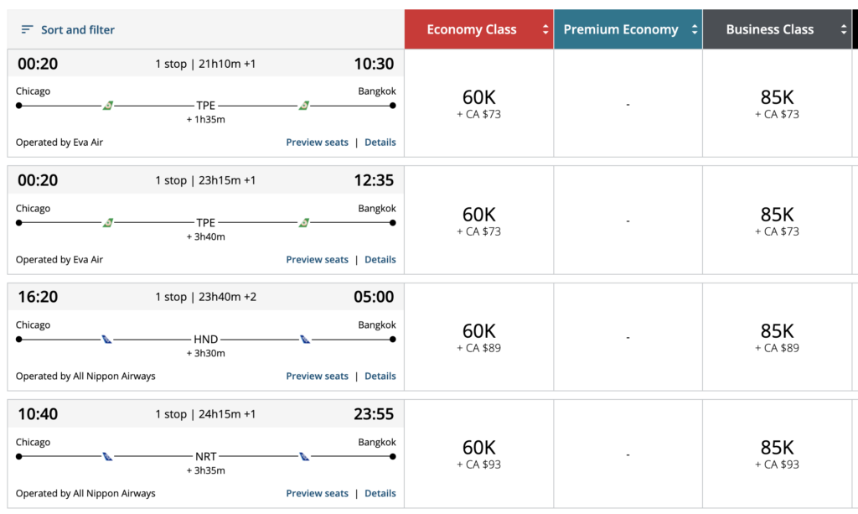Image resolution: width=858 pixels, height=514 pixels.
Task: View Details of the 00:20 Eva Air flight
Action: (380, 142)
